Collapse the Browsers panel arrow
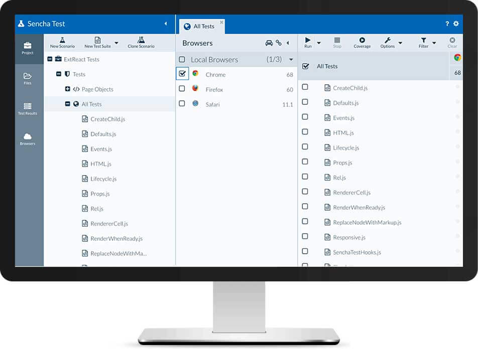 pyautogui.click(x=288, y=43)
